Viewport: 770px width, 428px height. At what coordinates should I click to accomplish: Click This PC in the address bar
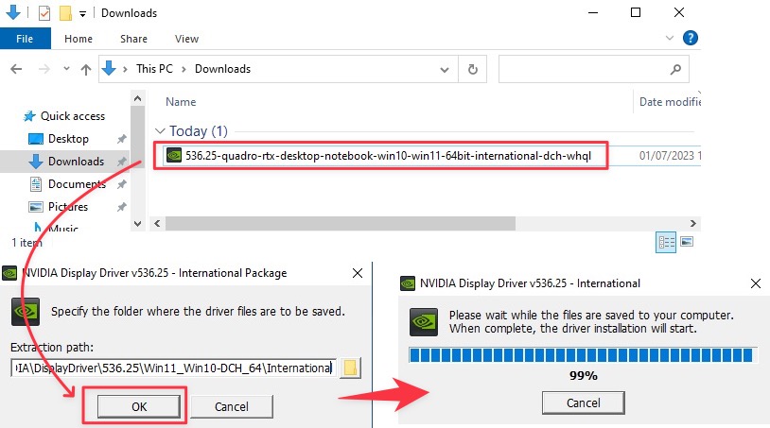tap(154, 69)
